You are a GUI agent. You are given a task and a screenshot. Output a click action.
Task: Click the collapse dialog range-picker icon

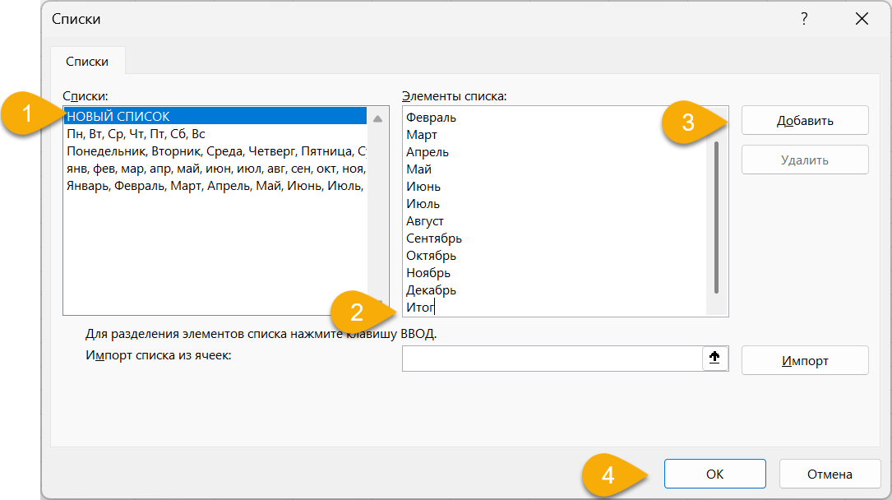715,359
